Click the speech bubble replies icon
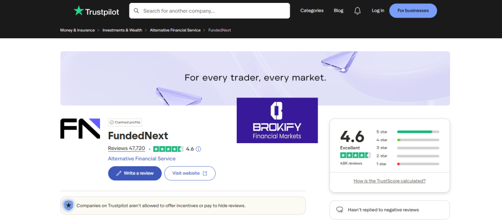 pyautogui.click(x=340, y=210)
